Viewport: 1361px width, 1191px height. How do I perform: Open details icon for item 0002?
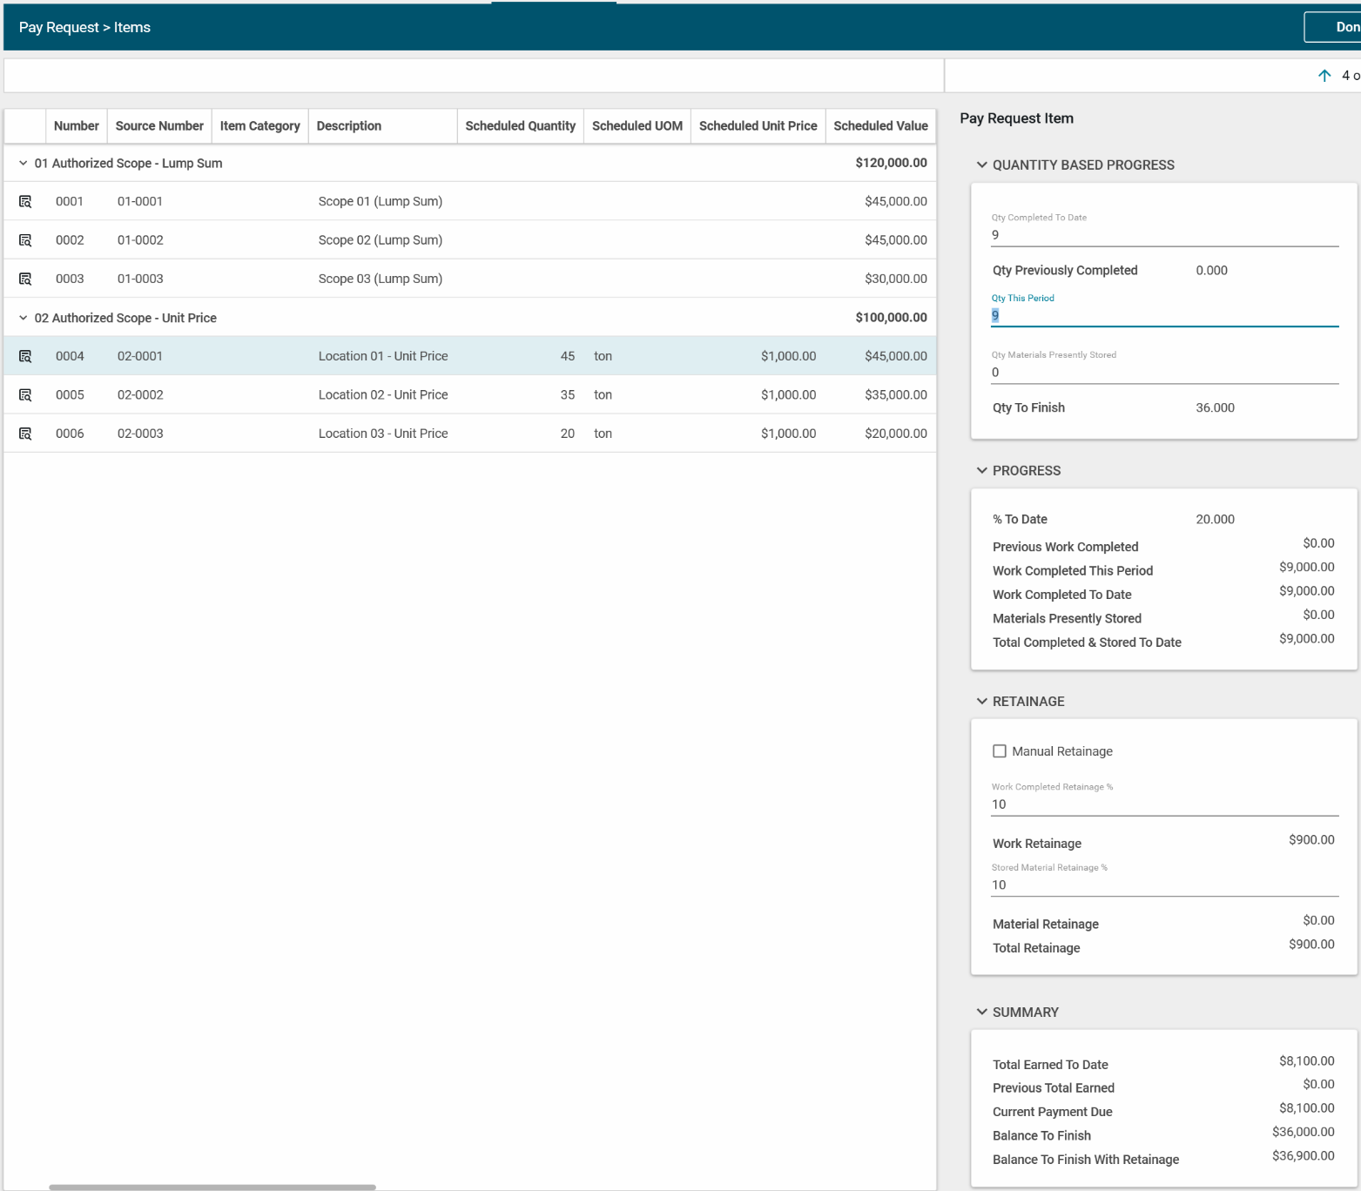point(25,240)
